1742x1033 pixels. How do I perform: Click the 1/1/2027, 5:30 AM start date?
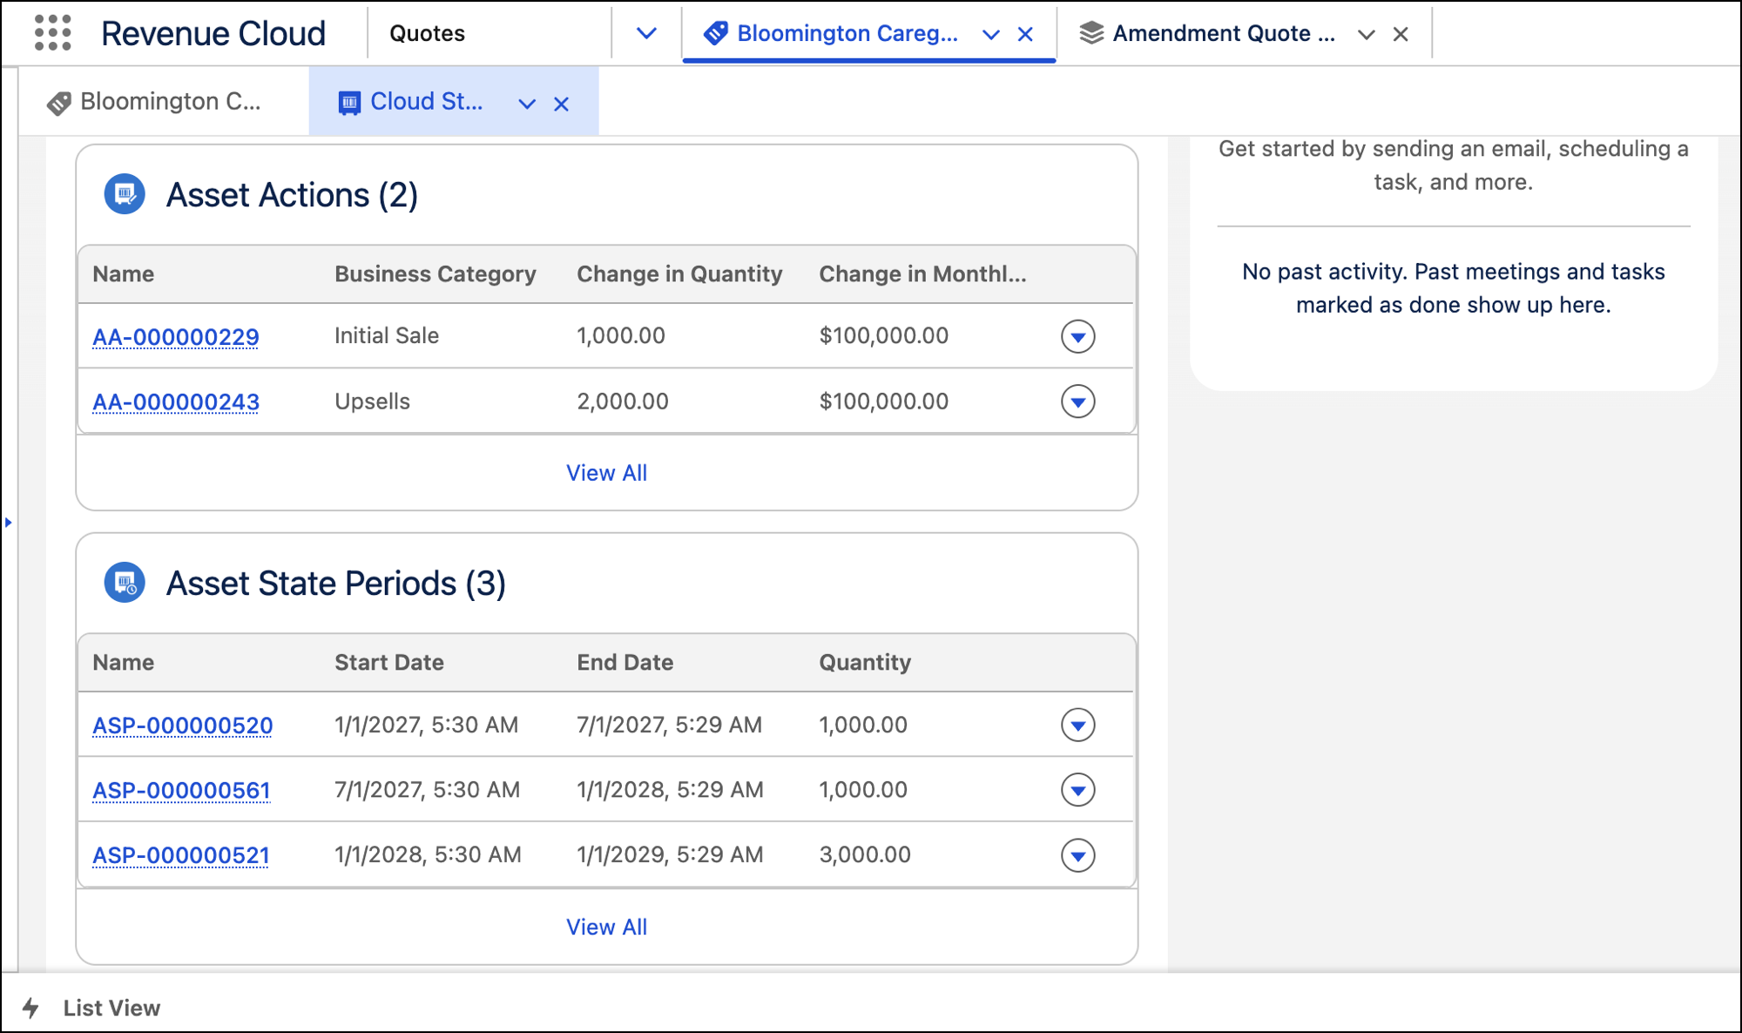pos(427,725)
